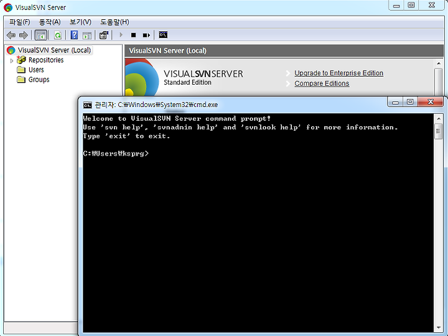Click the VisualSVN Server (Local) tree icon

[x=11, y=50]
